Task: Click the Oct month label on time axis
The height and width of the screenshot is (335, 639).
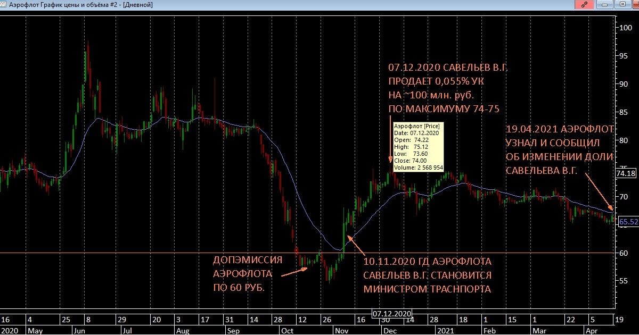Action: coord(287,330)
